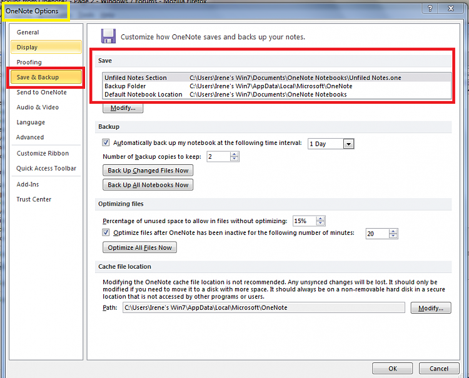Click Modify button next to cache path

pyautogui.click(x=431, y=308)
